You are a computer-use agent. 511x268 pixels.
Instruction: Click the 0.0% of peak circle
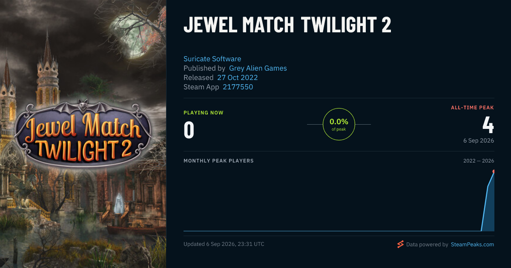(339, 124)
